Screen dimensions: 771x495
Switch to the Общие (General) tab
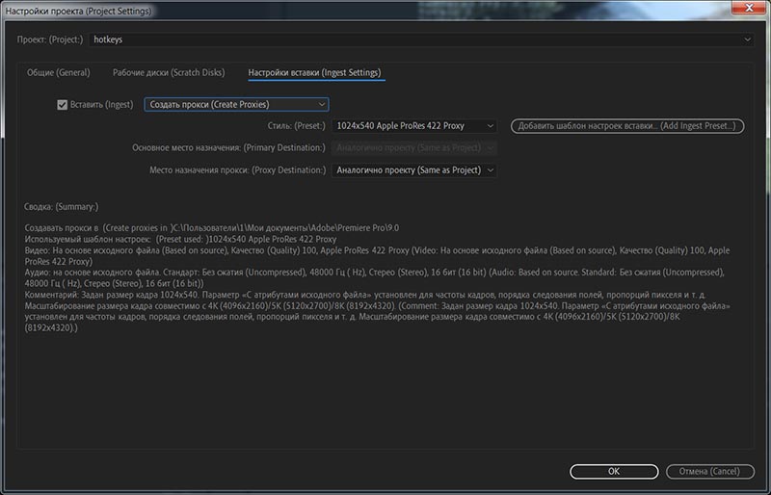click(59, 73)
